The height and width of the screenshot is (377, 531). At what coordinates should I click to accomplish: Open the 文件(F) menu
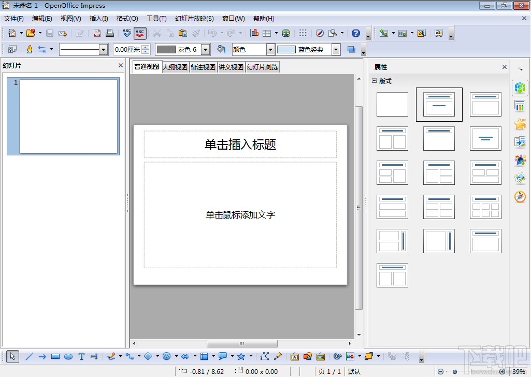click(x=14, y=19)
